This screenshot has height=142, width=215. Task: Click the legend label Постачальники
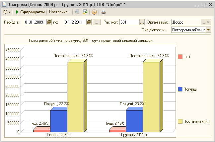(x=196, y=121)
